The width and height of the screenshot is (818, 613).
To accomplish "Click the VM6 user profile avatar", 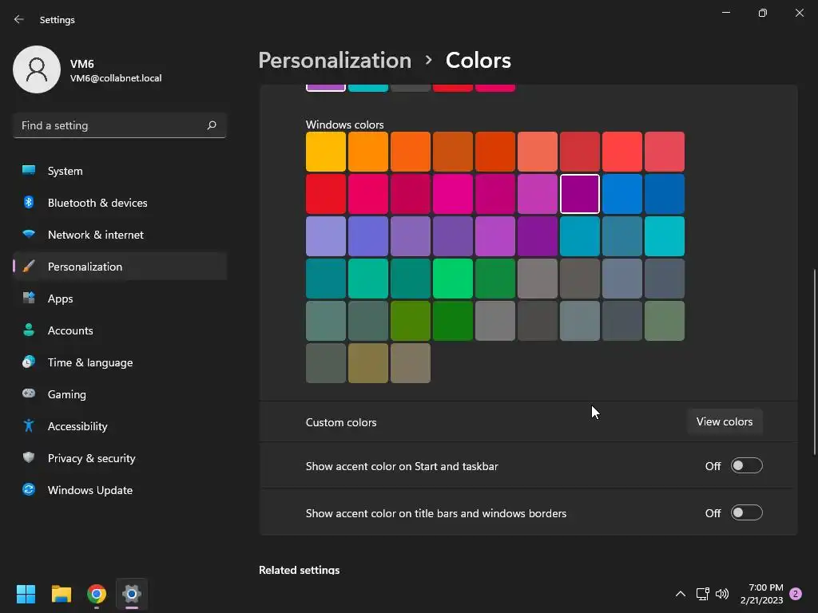I will [x=37, y=69].
